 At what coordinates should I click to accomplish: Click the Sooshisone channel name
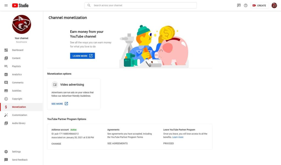pos(21,42)
